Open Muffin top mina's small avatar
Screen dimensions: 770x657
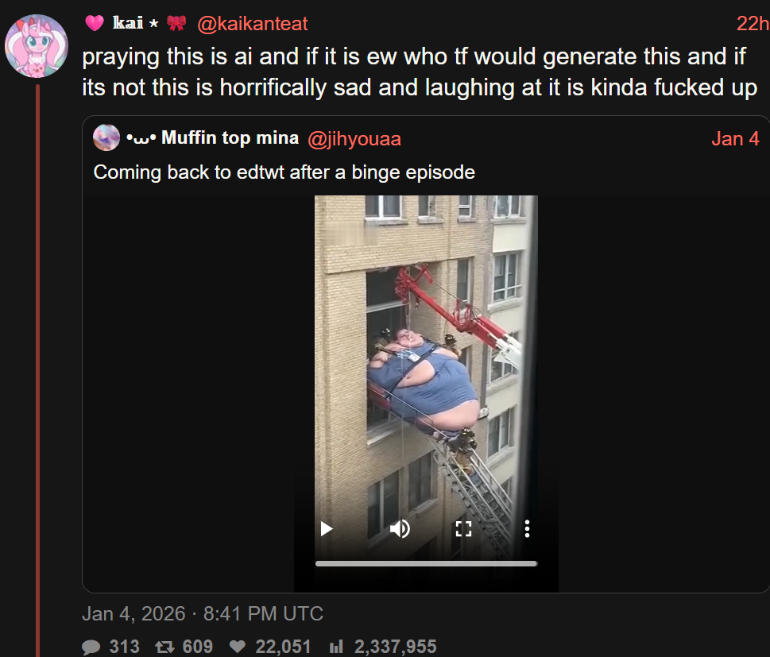[x=106, y=138]
